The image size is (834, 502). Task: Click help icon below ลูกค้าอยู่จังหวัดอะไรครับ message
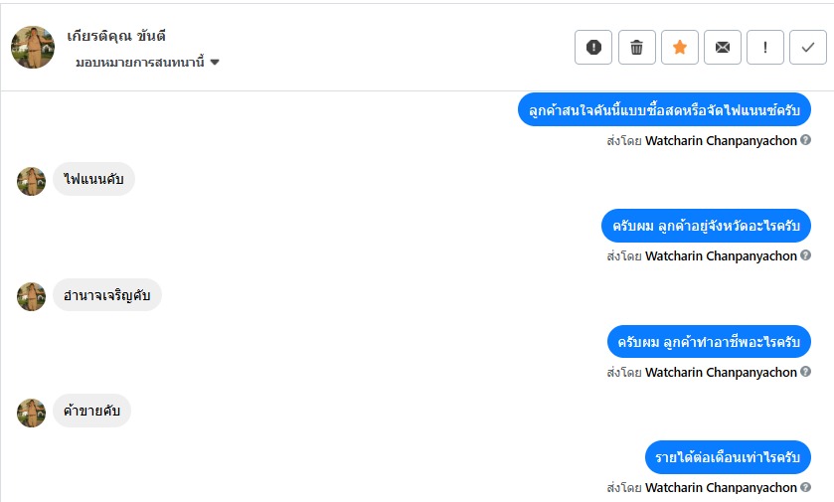point(805,255)
